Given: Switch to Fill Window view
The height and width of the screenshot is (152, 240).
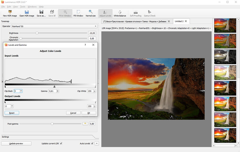Looking at the screenshot, I should (78, 13).
